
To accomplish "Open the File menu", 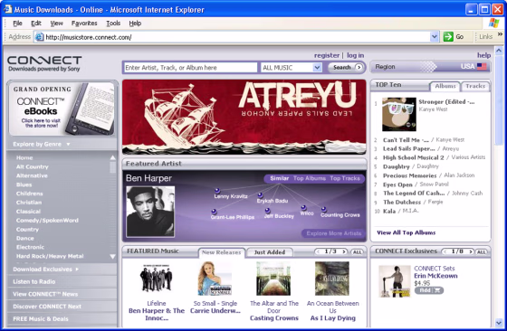I will (x=17, y=24).
